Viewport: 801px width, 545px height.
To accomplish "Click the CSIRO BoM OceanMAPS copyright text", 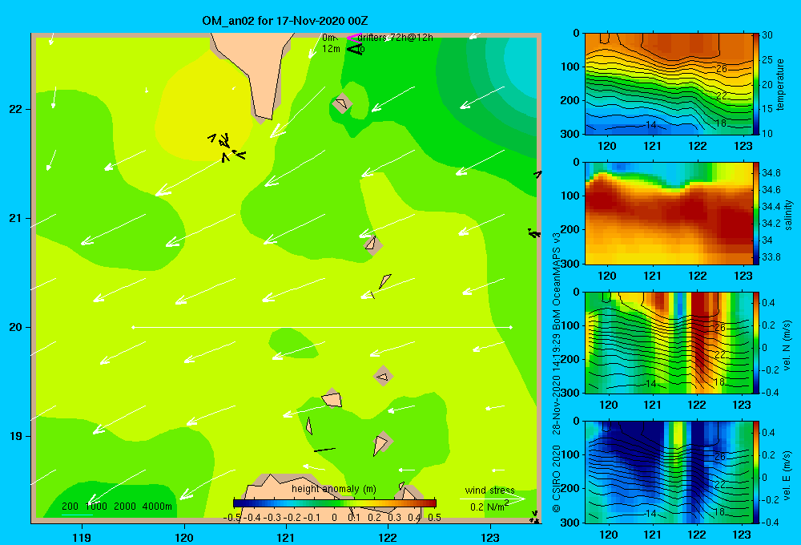I will 557,373.
